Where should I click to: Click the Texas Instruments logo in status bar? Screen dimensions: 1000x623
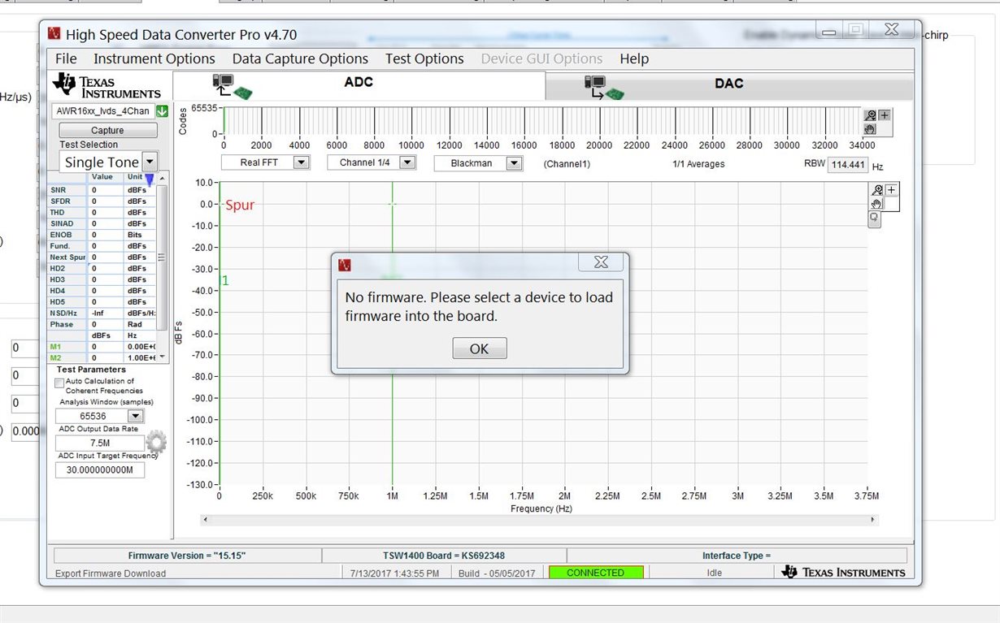[x=843, y=572]
